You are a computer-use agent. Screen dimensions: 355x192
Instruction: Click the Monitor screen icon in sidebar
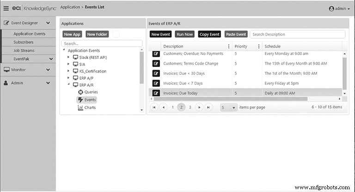(x=6, y=70)
